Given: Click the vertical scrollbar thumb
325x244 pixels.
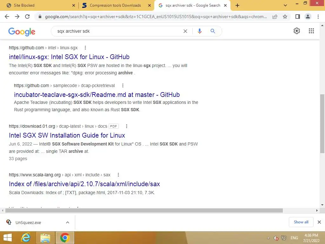Looking at the screenshot, I should point(322,124).
